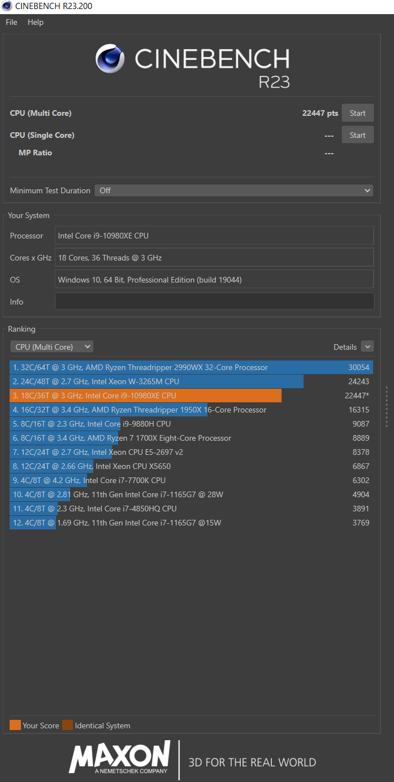
Task: Click the empty Info input field
Action: click(214, 302)
